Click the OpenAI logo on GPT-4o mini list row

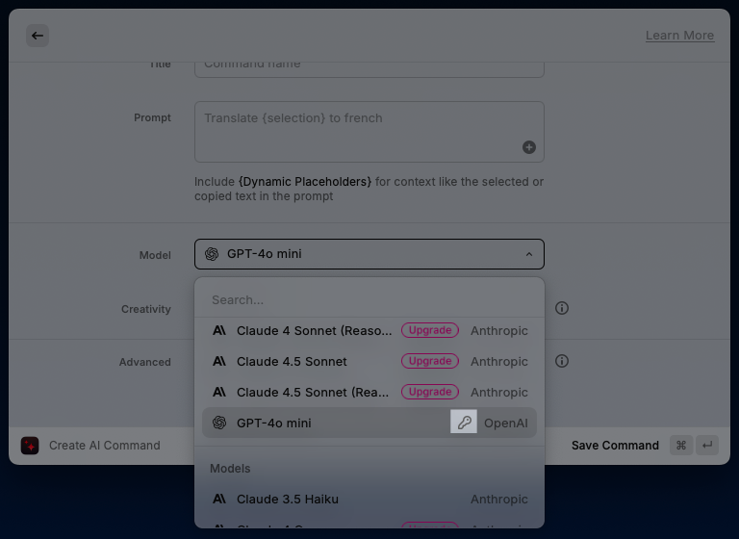219,423
